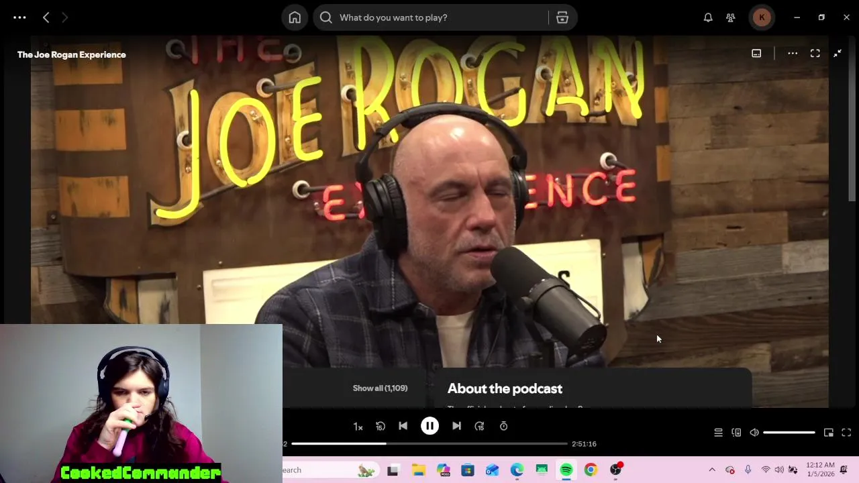Click the search magnifier icon
This screenshot has width=859, height=483.
coord(326,17)
